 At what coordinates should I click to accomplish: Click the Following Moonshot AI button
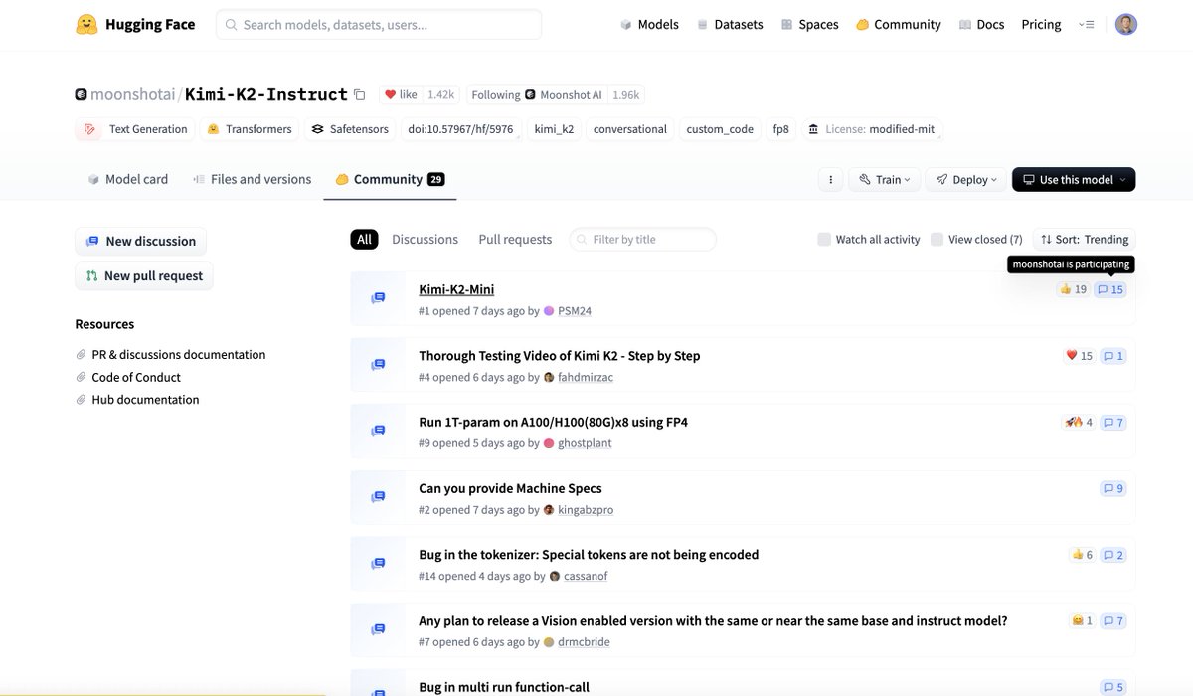point(537,95)
